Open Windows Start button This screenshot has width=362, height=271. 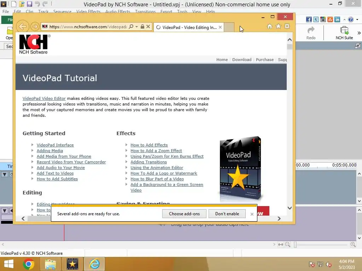pyautogui.click(x=9, y=264)
